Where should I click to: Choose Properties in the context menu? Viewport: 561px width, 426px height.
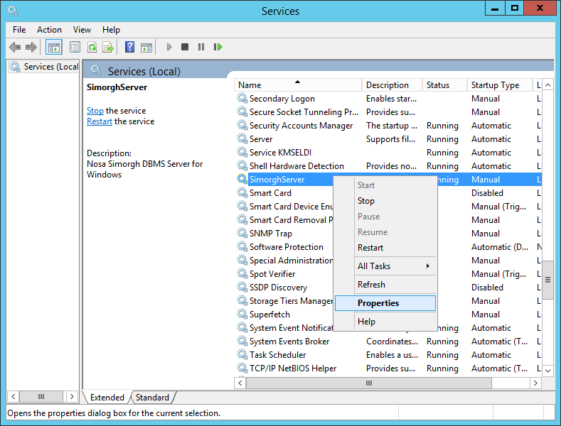tap(385, 303)
